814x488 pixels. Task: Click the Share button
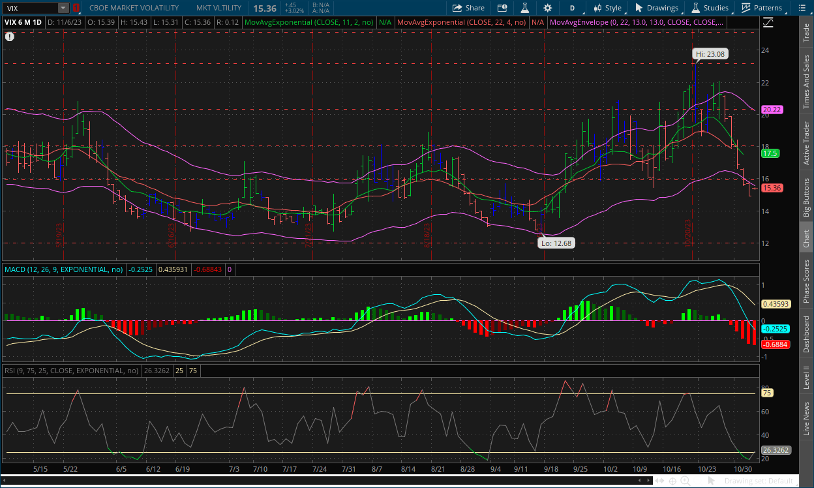468,8
